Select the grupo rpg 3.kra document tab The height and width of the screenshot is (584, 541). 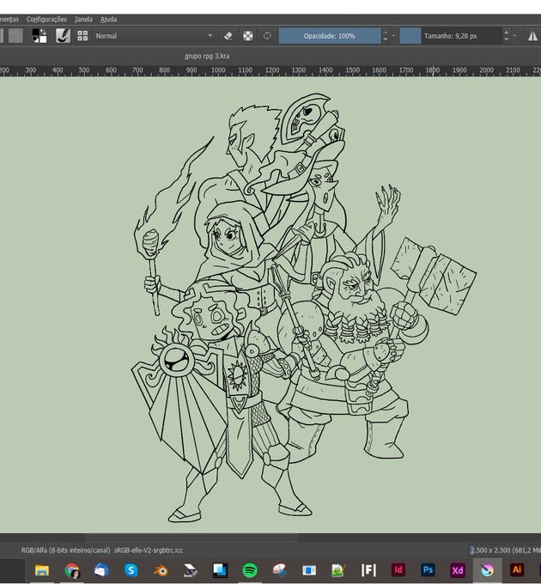(x=207, y=55)
